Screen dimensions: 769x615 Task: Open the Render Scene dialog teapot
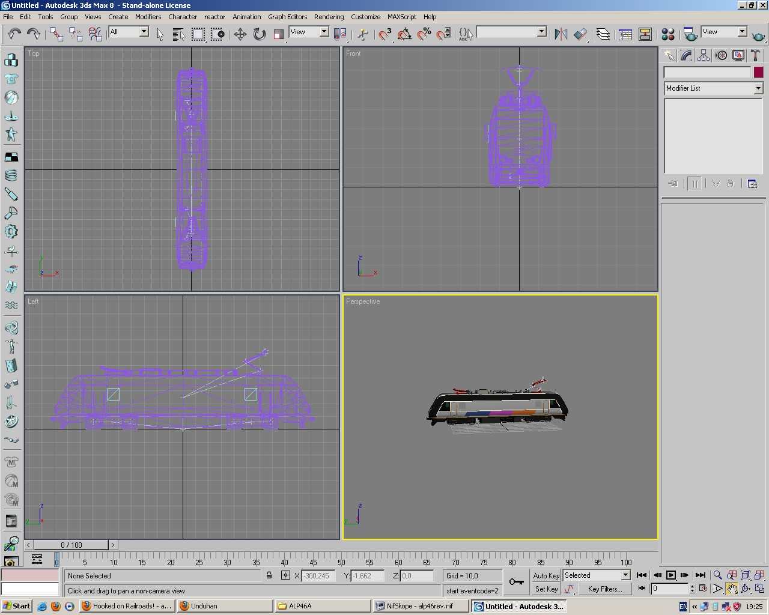click(690, 34)
